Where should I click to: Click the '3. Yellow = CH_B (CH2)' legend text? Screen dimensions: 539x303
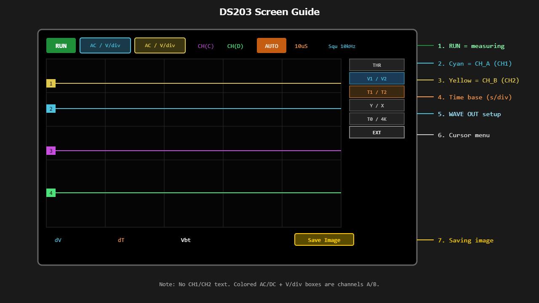(479, 80)
